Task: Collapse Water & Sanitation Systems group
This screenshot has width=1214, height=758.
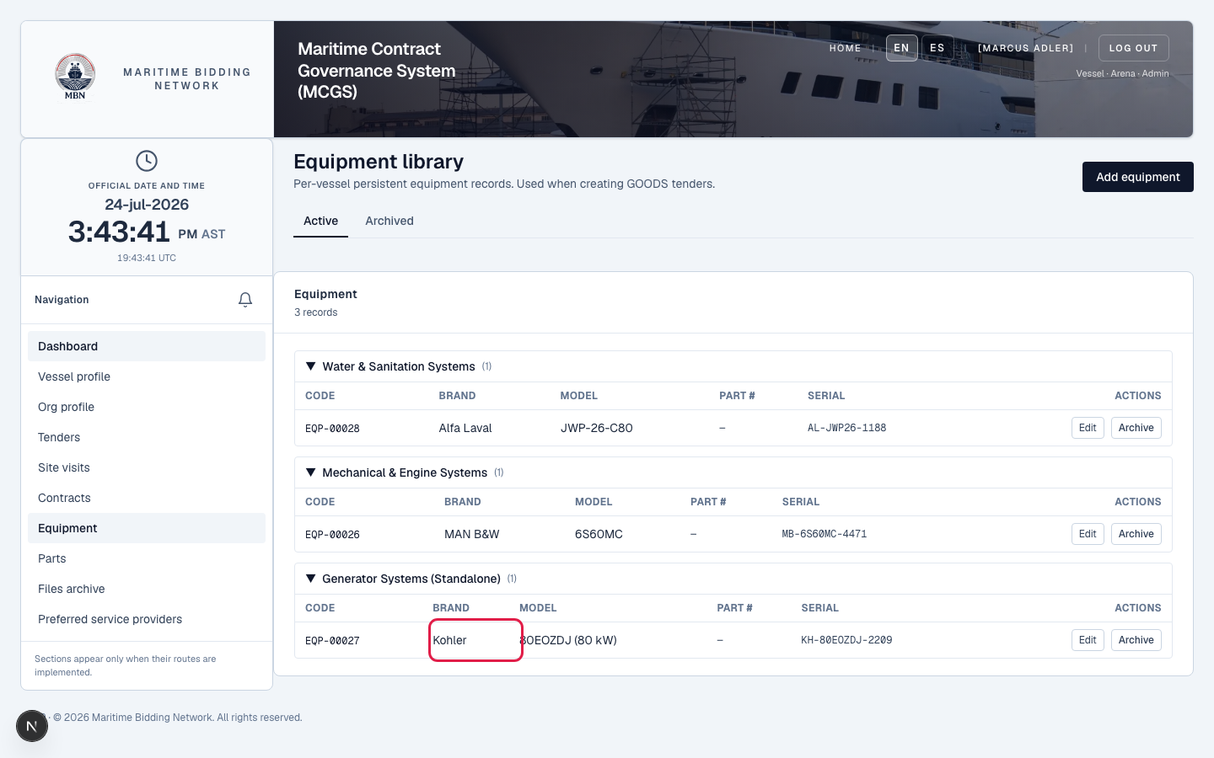Action: click(x=311, y=366)
